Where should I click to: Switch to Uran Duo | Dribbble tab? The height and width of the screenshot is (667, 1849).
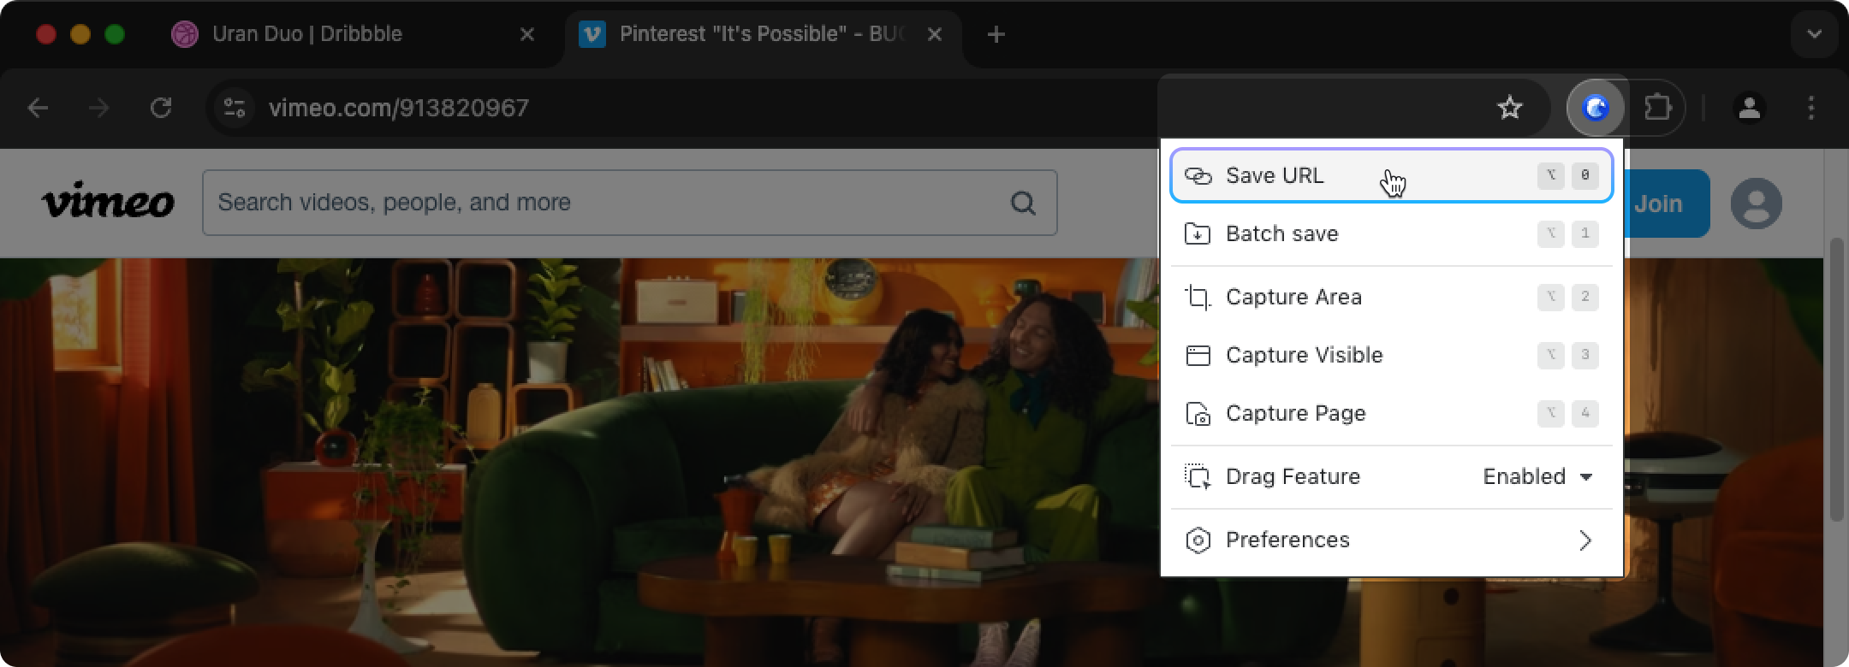(353, 34)
